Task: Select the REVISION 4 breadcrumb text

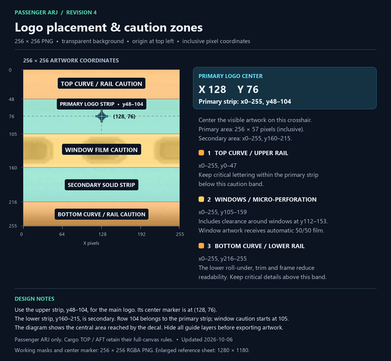Action: [x=81, y=13]
